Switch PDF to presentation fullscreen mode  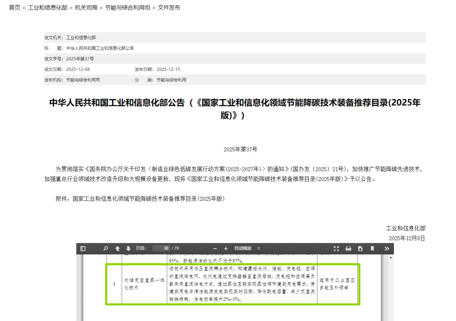[x=337, y=248]
